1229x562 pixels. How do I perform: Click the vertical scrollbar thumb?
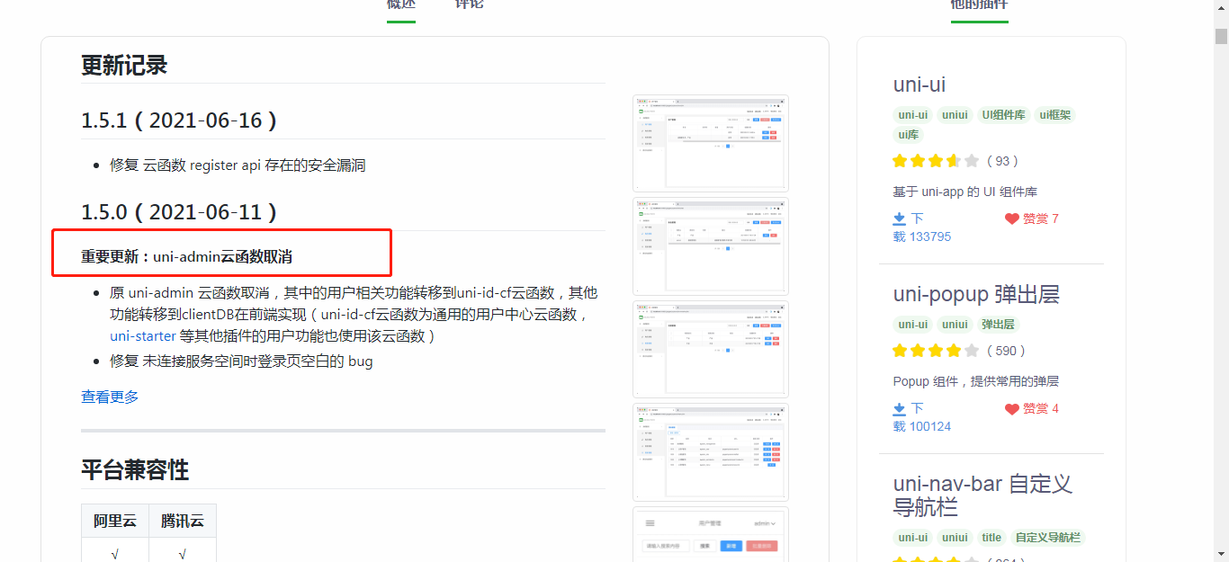1221,36
